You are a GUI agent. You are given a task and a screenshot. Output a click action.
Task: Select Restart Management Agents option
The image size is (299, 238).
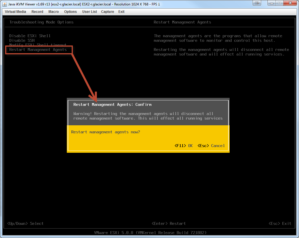[x=38, y=50]
